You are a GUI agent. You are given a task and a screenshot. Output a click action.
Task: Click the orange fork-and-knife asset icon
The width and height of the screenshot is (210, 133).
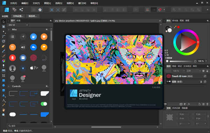[x=13, y=47]
